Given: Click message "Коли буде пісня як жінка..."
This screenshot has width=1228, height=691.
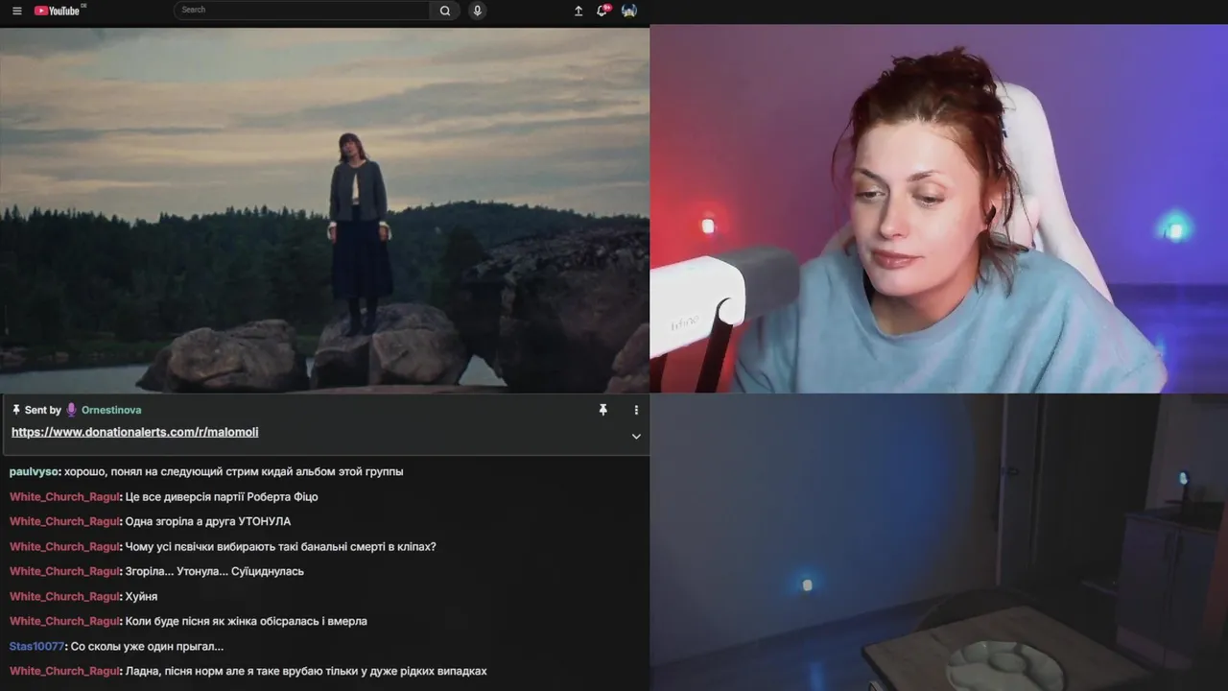Looking at the screenshot, I should (247, 622).
